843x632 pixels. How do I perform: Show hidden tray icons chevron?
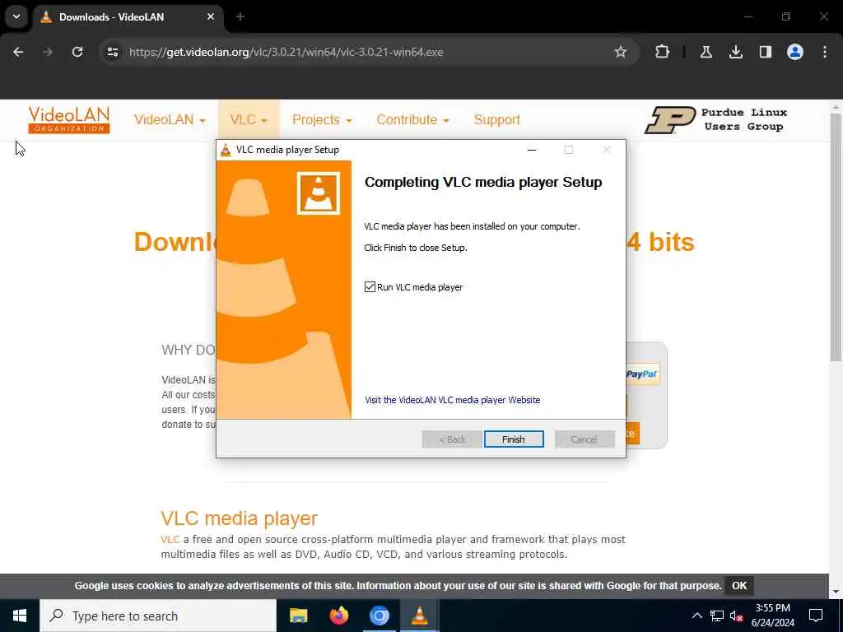coord(696,616)
